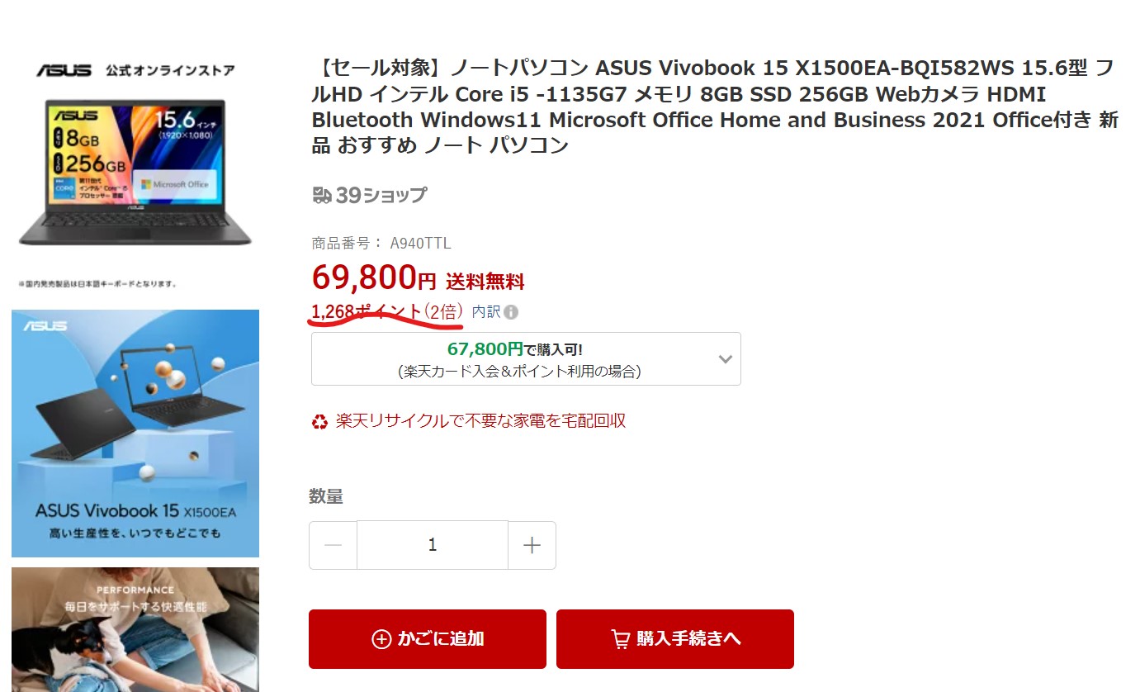Screen dimensions: 1140x692
Task: Select the blue Vivobook 15 X1500EA banner image
Action: [135, 434]
